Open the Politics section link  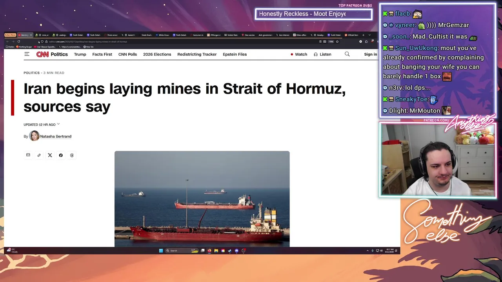tap(59, 54)
